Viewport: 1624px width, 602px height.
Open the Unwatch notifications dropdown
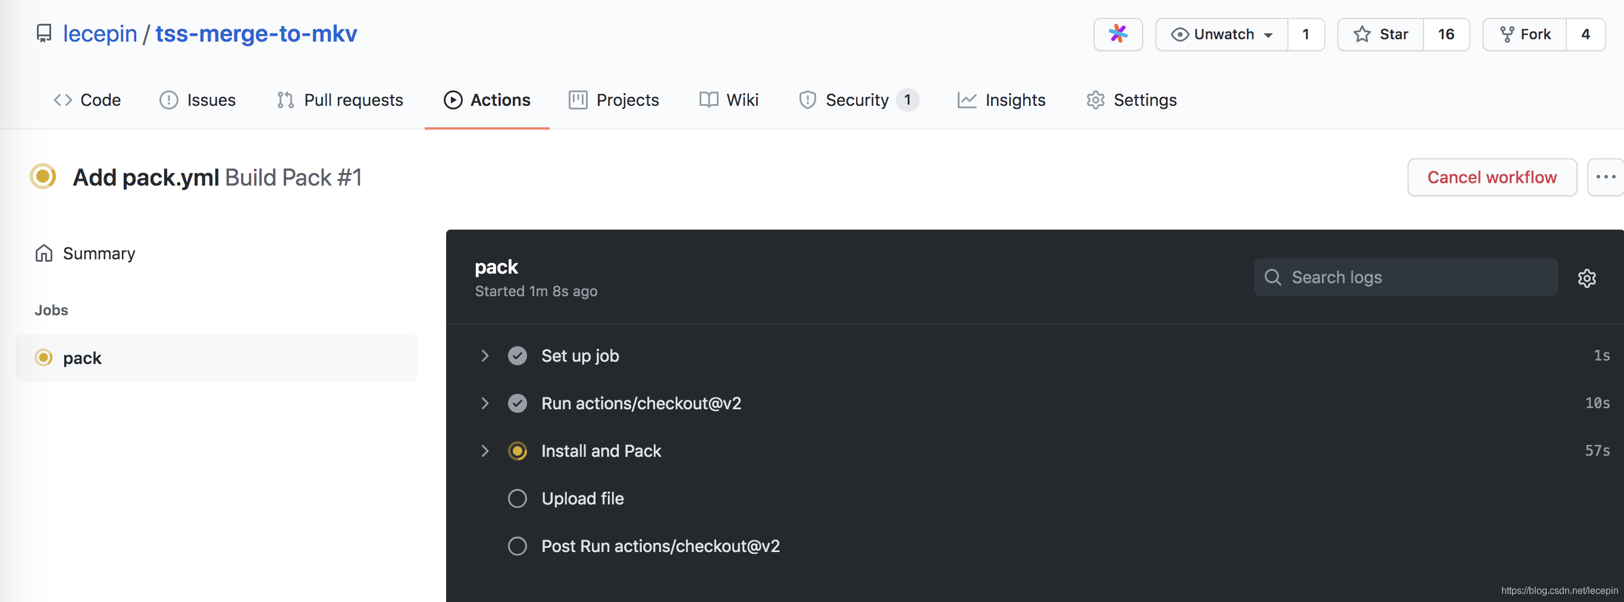(x=1222, y=34)
